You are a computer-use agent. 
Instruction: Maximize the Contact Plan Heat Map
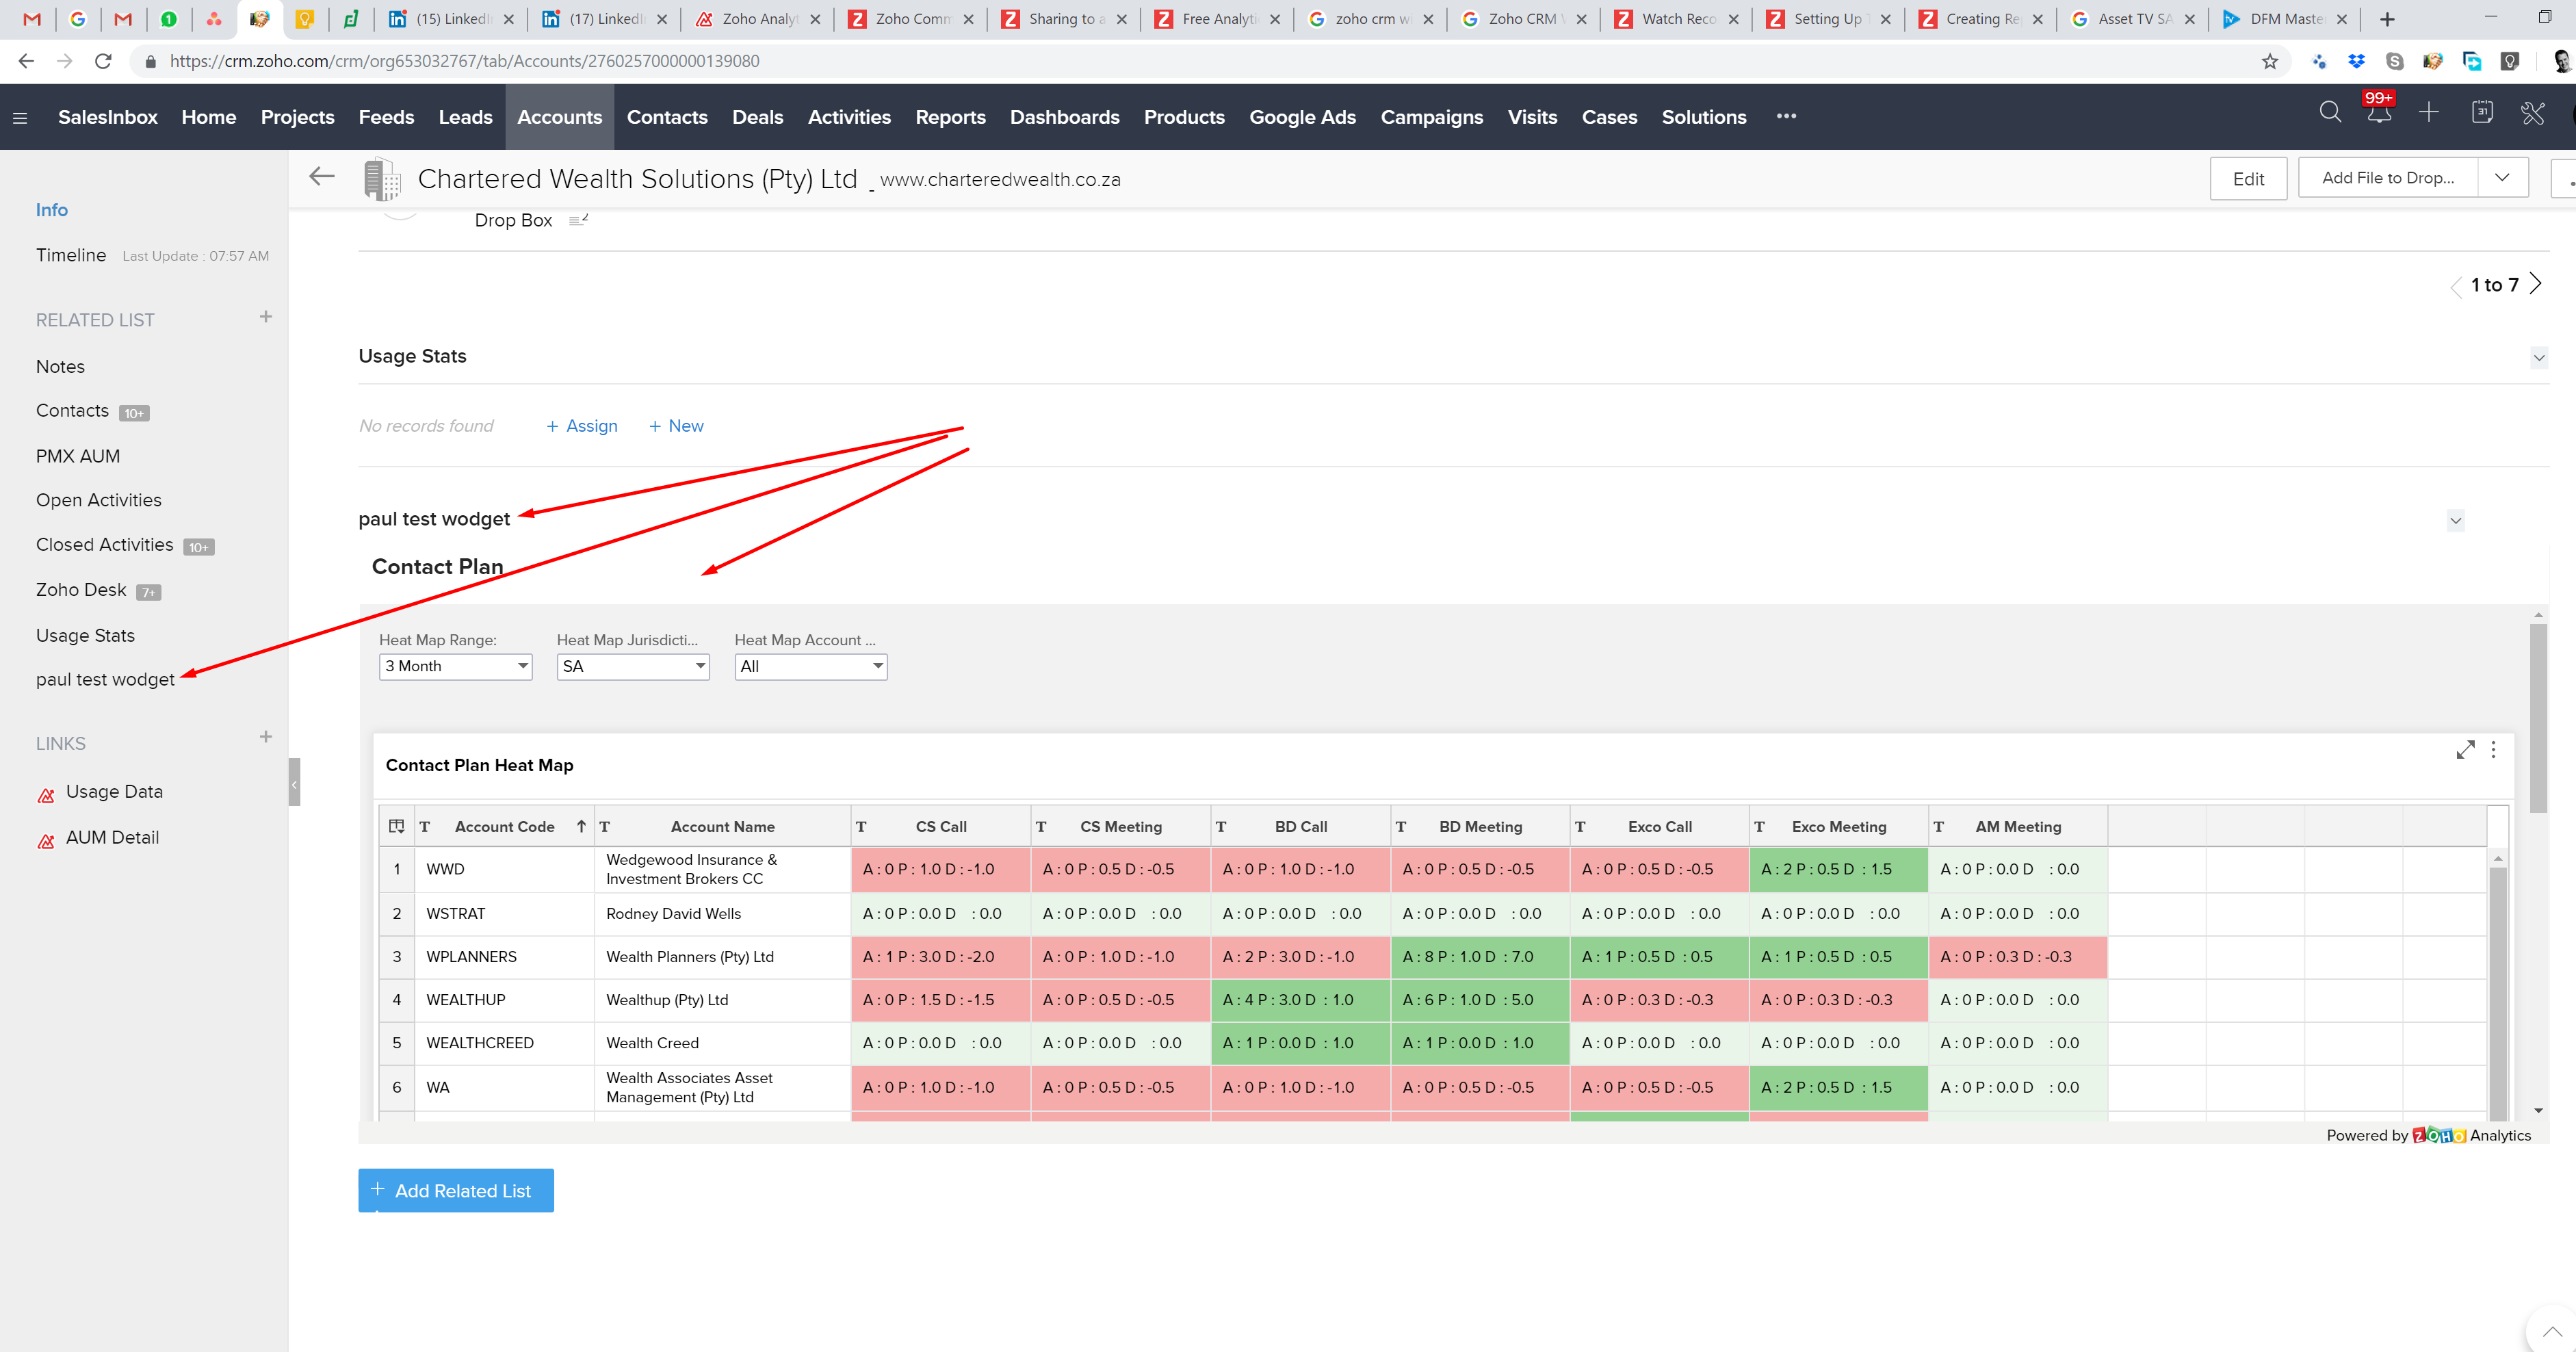tap(2465, 750)
